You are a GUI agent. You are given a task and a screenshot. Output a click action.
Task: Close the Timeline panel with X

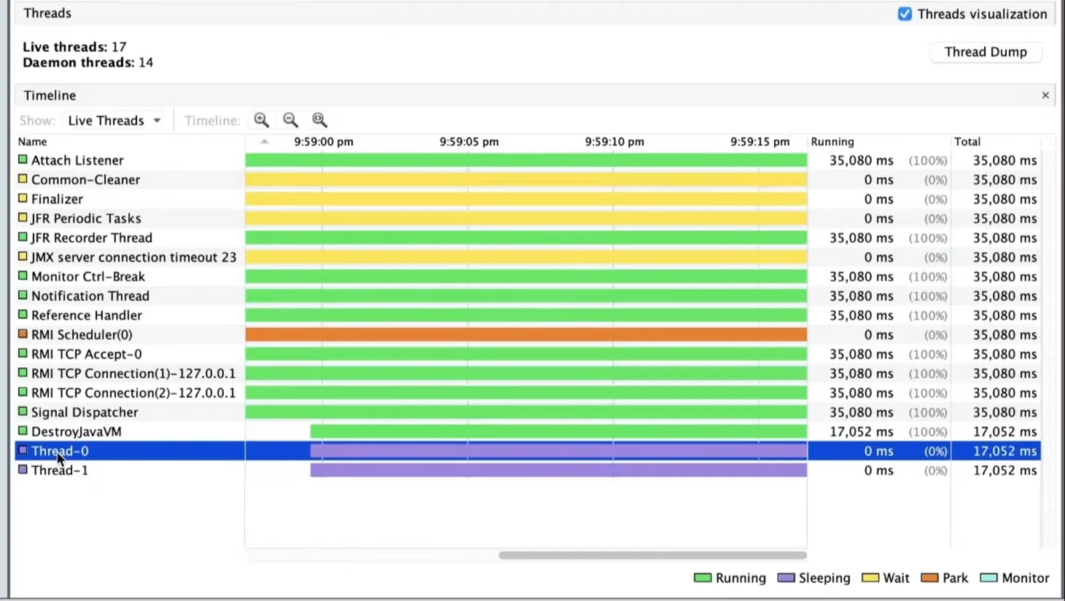pos(1045,95)
